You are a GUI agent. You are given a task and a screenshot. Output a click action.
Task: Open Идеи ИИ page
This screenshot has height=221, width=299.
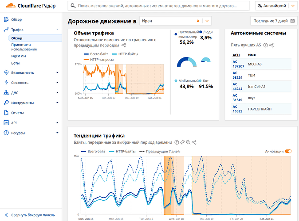pyautogui.click(x=19, y=56)
